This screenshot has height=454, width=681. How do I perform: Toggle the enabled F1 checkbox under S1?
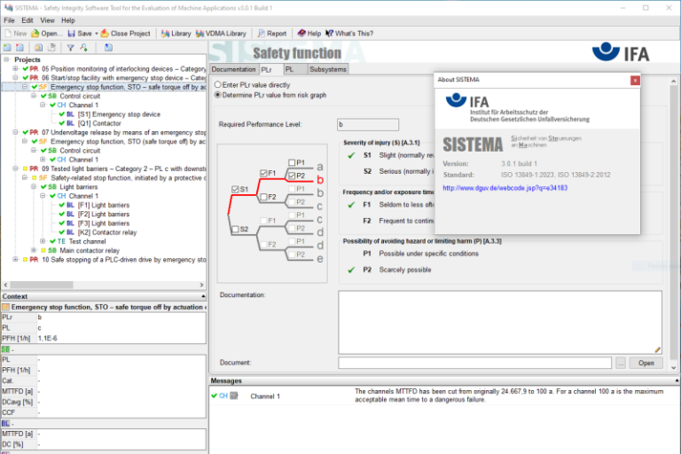pyautogui.click(x=263, y=173)
